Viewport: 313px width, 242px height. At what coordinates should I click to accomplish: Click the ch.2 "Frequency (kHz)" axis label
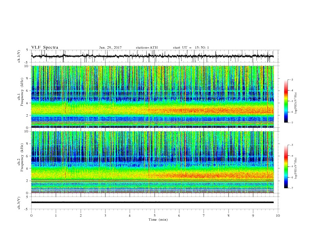point(22,157)
